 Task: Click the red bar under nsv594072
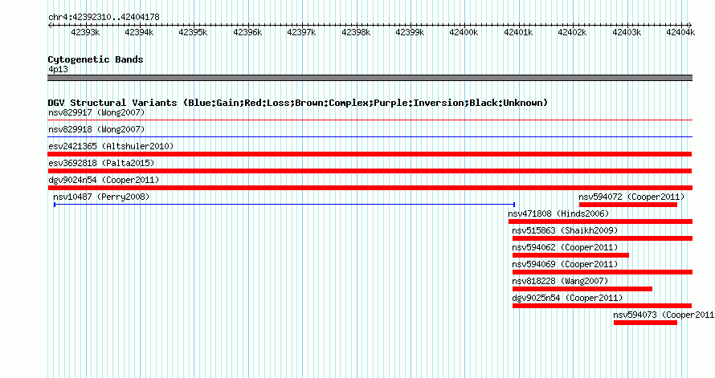628,205
